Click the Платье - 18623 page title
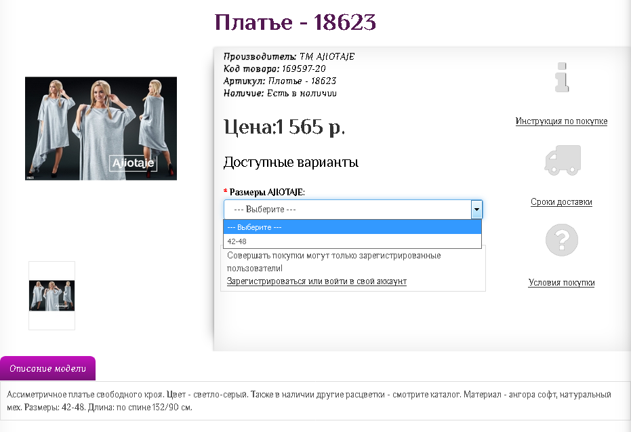The width and height of the screenshot is (631, 432). click(295, 22)
